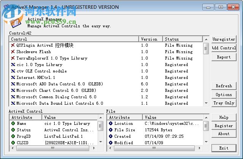Click the blue X icon beside Microsoft Common Dialog Control
Image resolution: width=243 pixels, height=159 pixels.
(13, 97)
